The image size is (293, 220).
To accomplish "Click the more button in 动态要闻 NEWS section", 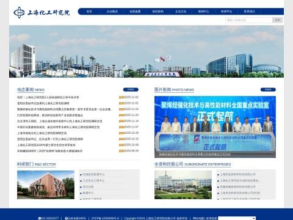I will (x=131, y=90).
